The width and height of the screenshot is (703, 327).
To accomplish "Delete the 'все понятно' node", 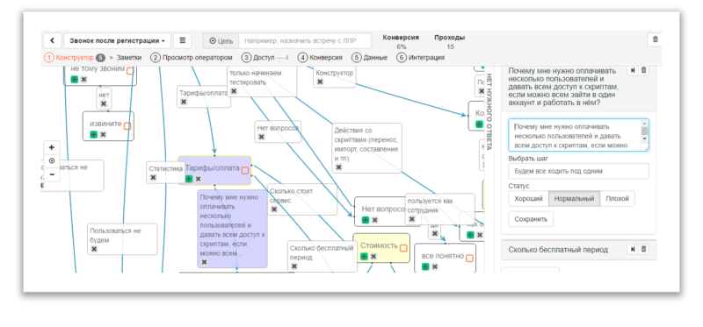I will pyautogui.click(x=435, y=267).
